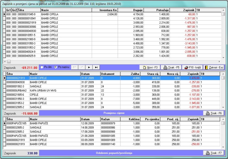Click the Po cjeniku column header

coord(150,119)
